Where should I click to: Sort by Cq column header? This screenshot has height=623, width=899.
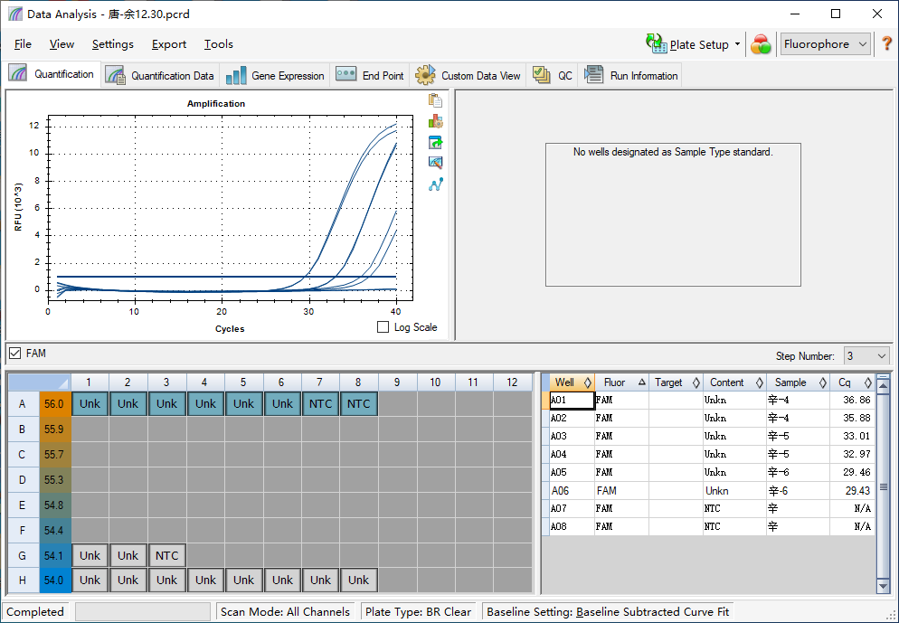852,382
